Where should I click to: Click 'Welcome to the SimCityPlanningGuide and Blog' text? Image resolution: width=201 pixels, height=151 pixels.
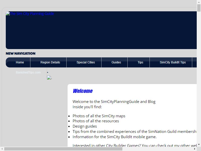coord(114,102)
